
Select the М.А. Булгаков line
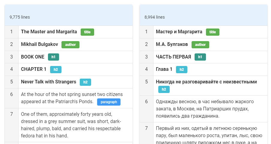click(x=172, y=44)
